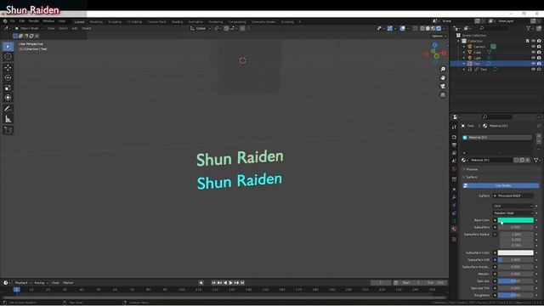Click the Blender logo menu icon
Screen dimensions: 544x306
[5, 21]
